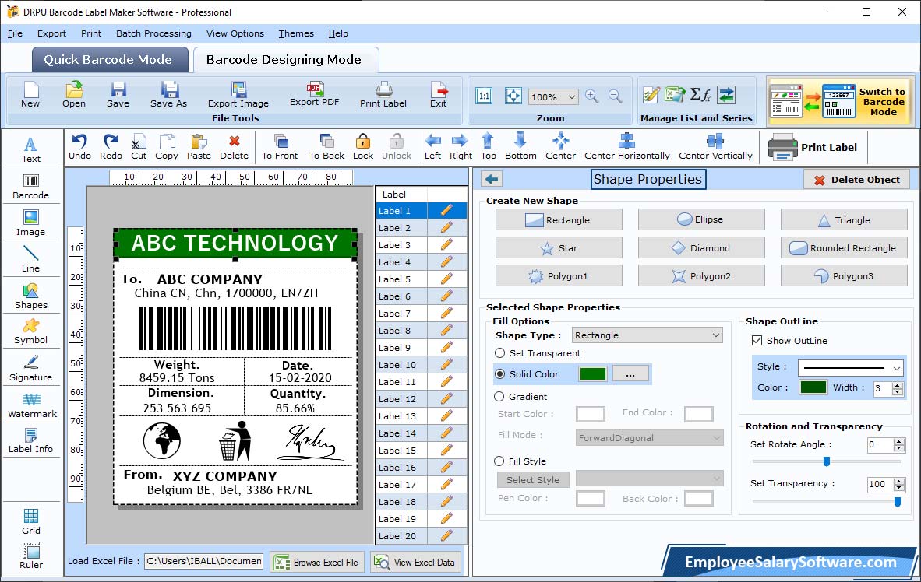Open the Shapes tool
The image size is (921, 582).
(31, 296)
